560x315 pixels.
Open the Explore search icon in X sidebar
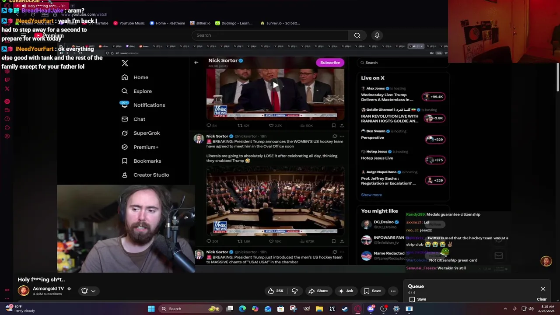tap(125, 91)
